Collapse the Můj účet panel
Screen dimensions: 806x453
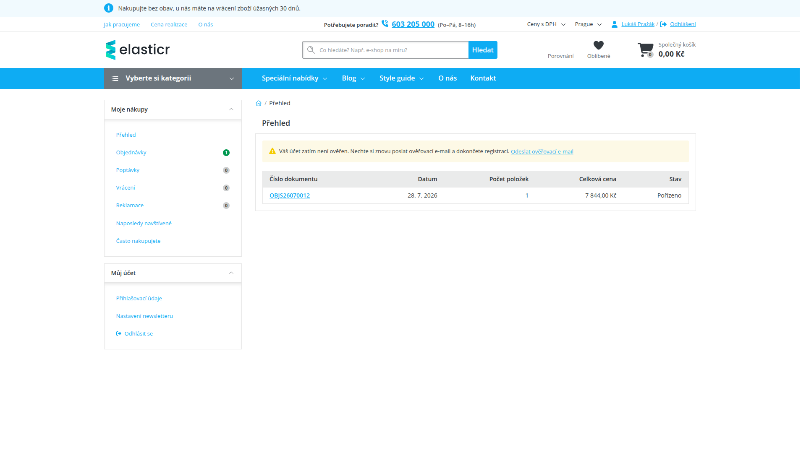[231, 273]
